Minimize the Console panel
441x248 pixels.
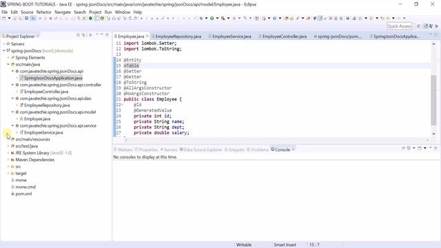click(430, 147)
